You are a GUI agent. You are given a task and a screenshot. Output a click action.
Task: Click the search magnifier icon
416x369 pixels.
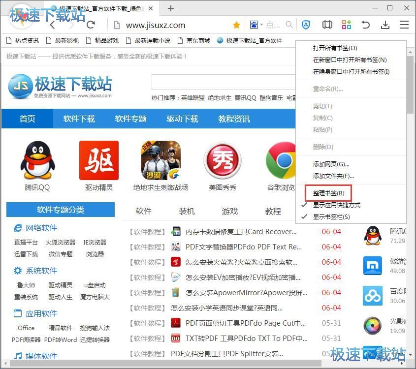(289, 25)
